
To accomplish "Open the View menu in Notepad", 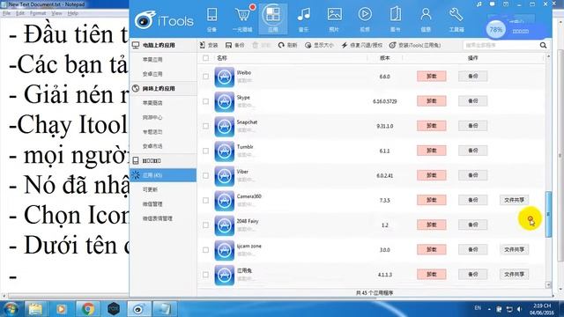I will 56,13.
